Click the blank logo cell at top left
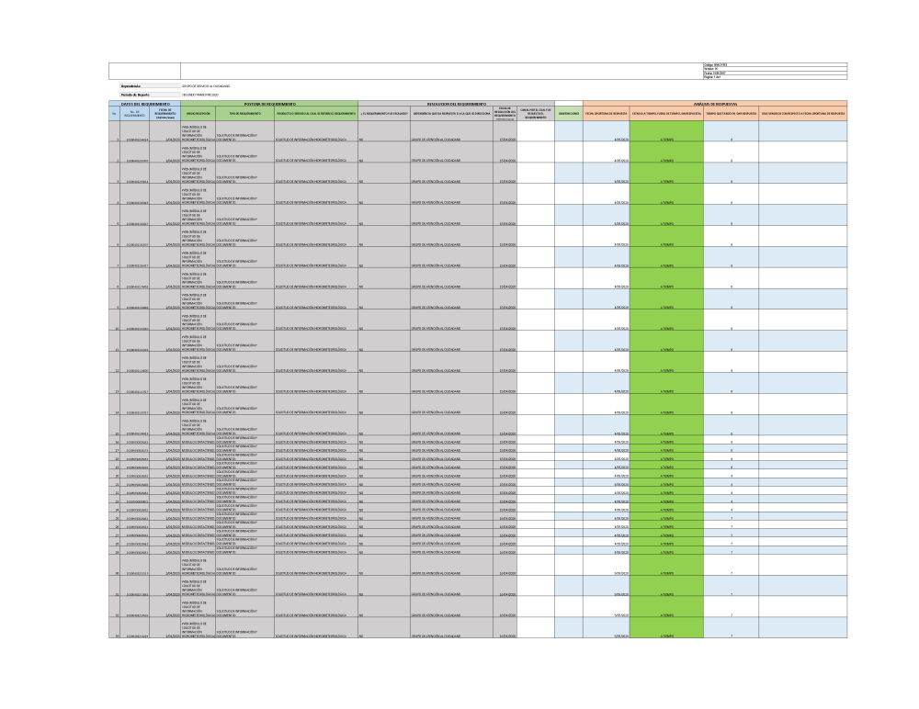Viewport: 919px width, 709px height. [x=144, y=71]
